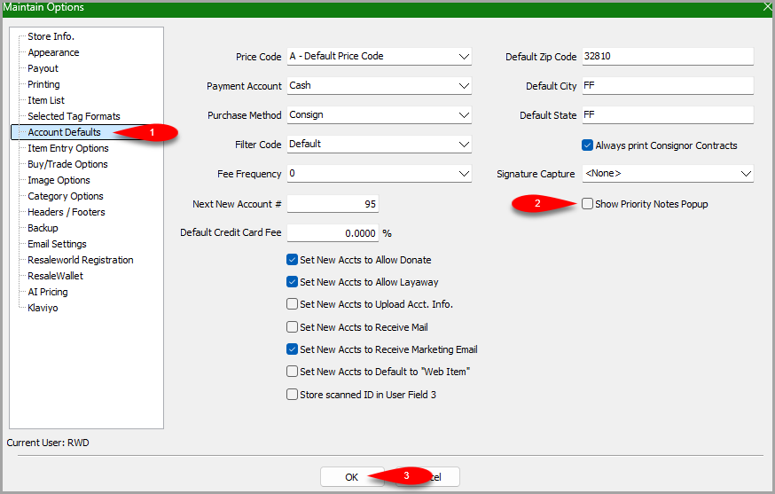Screen dimensions: 775x494
Task: Check Set New Accts to Receive Mail
Action: (x=292, y=327)
